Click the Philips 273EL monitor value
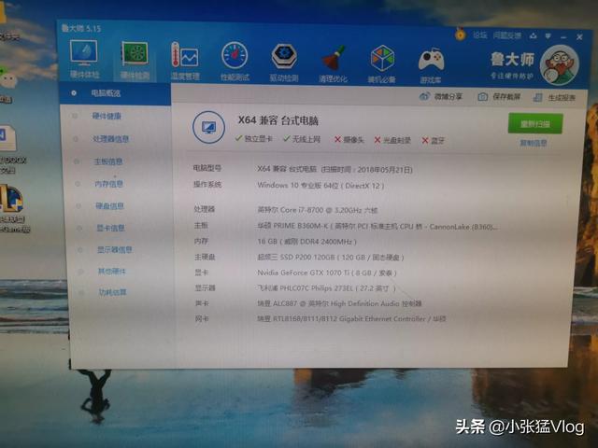The image size is (598, 448). 326,288
